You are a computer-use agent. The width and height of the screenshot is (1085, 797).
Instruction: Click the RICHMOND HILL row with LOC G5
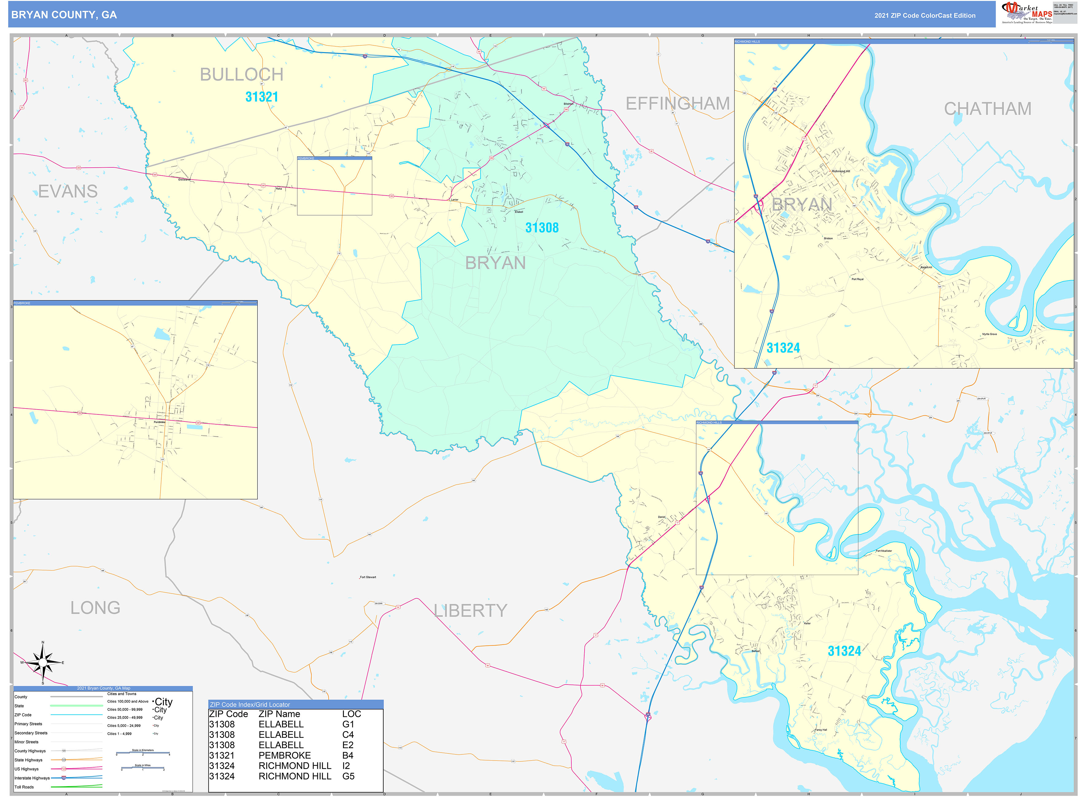click(282, 776)
